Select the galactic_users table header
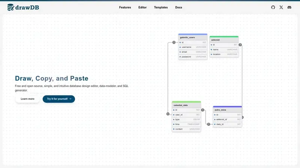This screenshot has height=168, width=300. pyautogui.click(x=193, y=37)
